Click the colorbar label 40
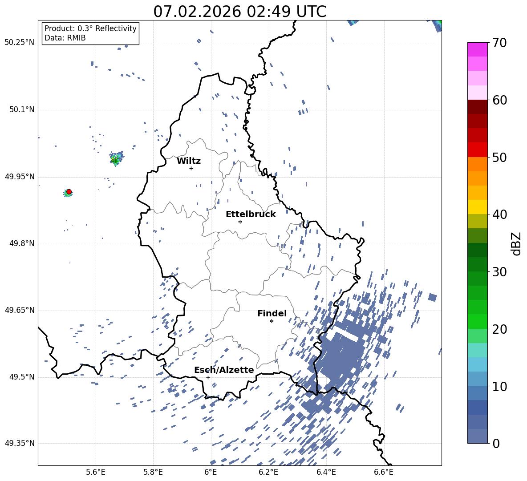Image resolution: width=527 pixels, height=481 pixels. pyautogui.click(x=499, y=214)
